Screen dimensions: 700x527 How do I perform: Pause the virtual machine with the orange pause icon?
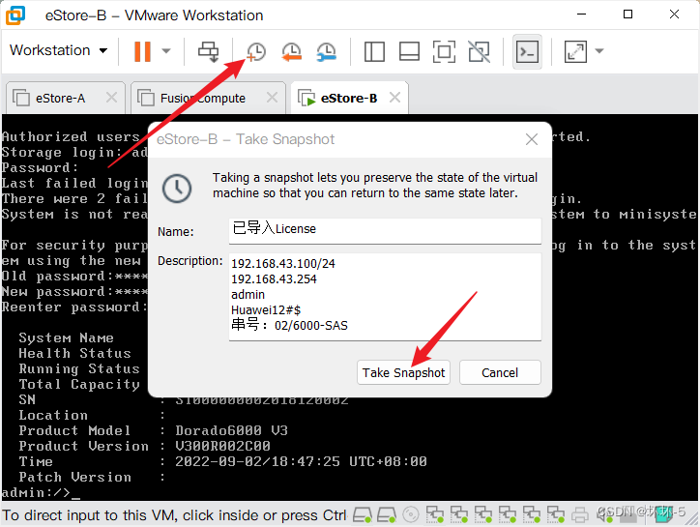[142, 51]
